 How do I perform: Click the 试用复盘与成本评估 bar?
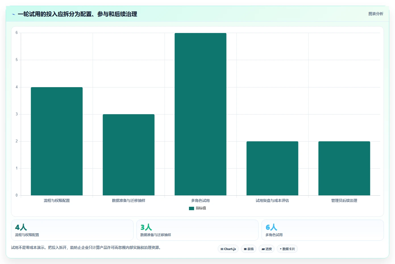[272, 168]
